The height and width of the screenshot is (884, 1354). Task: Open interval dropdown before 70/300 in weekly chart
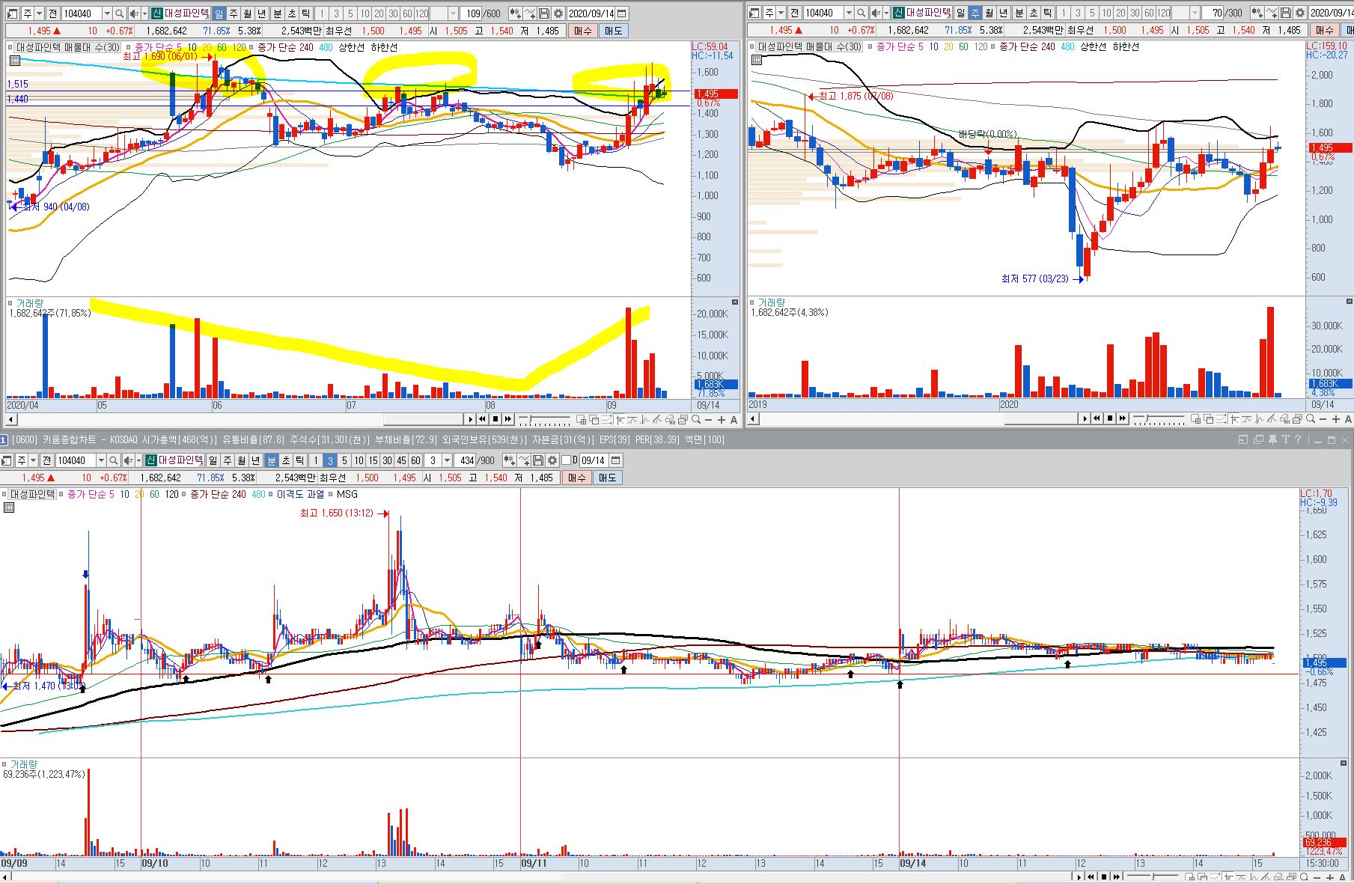point(1194,13)
